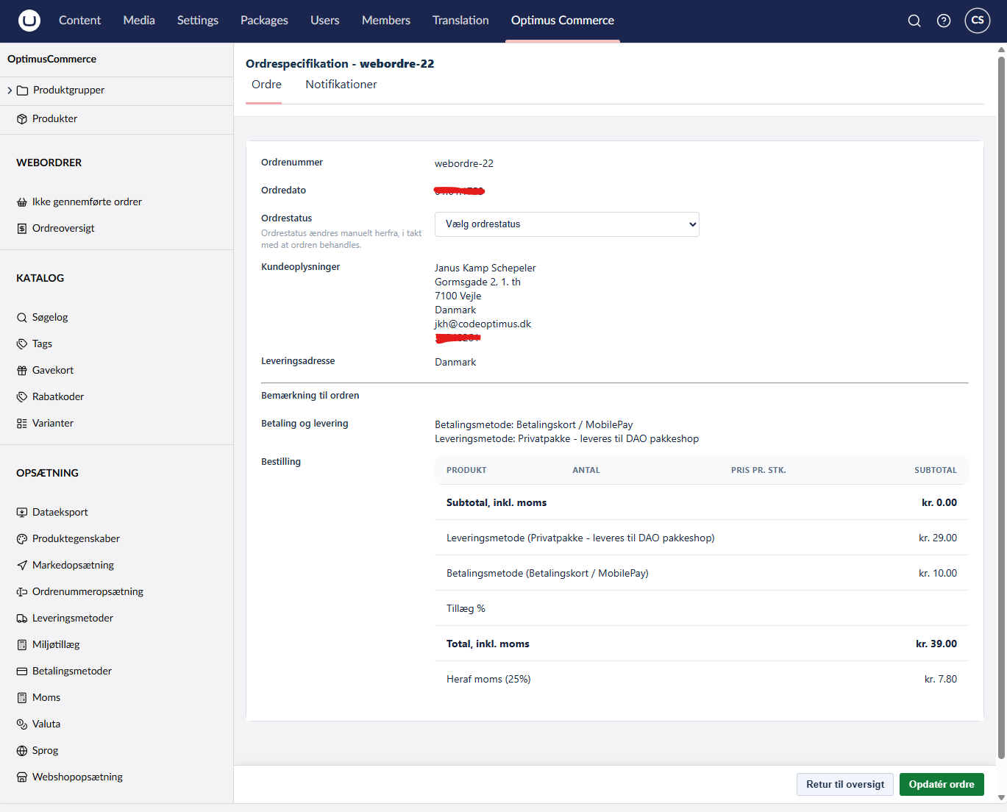Screen dimensions: 1007x812
Task: Open the search magnifier in header
Action: click(914, 21)
